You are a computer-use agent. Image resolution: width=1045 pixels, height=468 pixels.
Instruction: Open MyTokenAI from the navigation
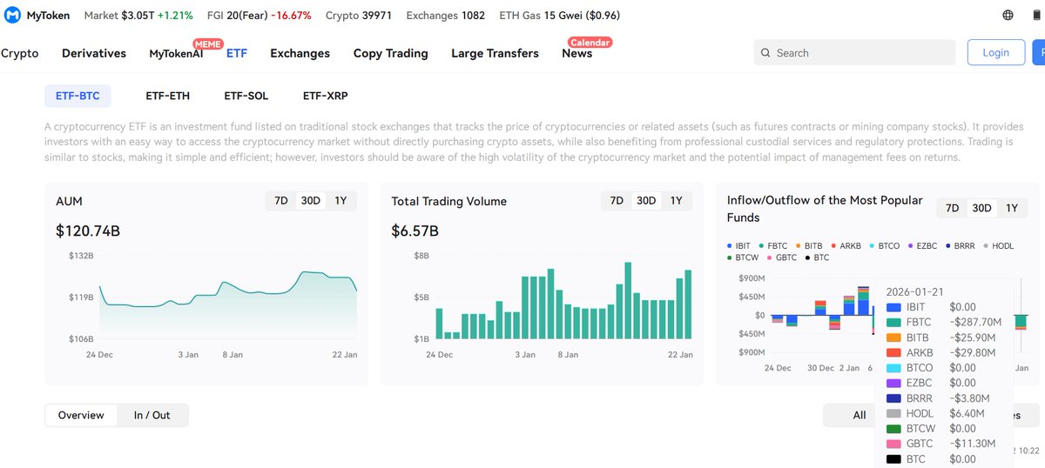tap(176, 54)
